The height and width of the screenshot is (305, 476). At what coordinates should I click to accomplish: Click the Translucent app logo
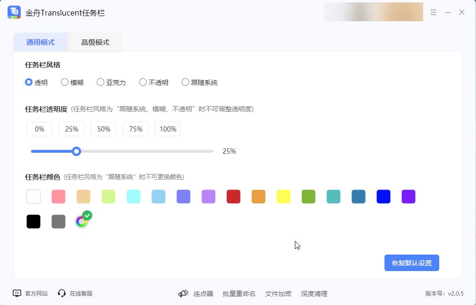pyautogui.click(x=14, y=12)
